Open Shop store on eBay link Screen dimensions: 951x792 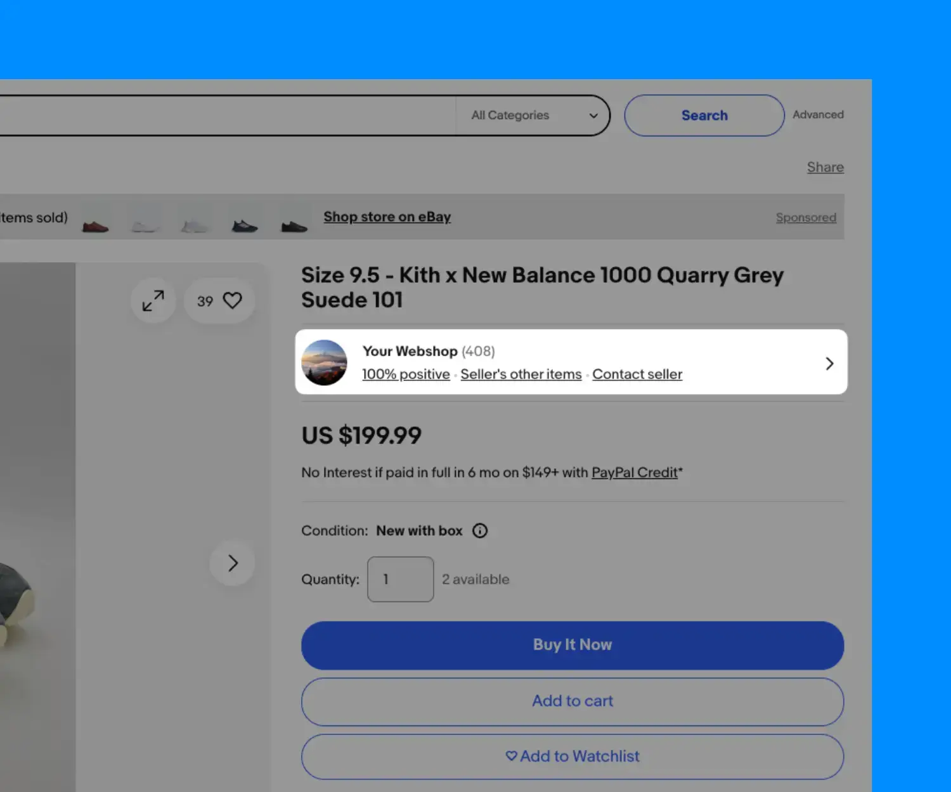(387, 217)
